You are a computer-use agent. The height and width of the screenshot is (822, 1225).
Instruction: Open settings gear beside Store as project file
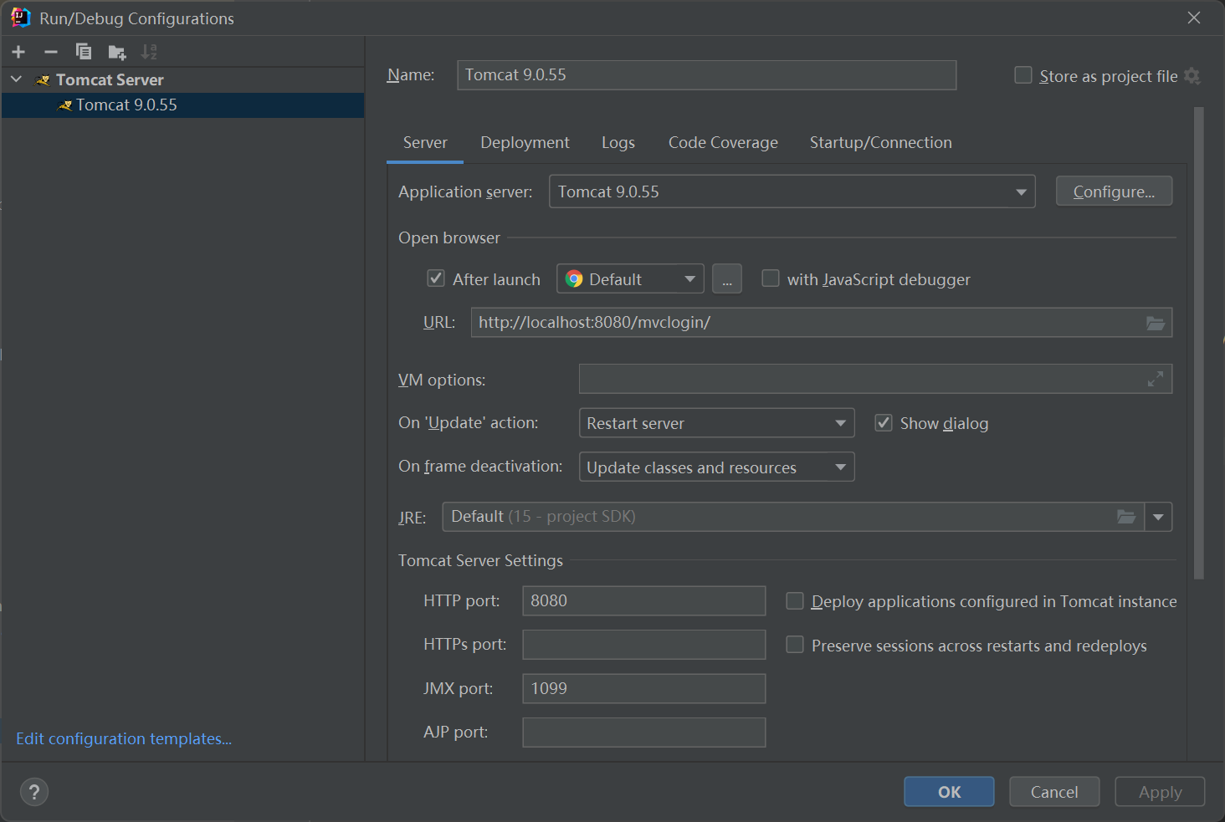[x=1192, y=76]
